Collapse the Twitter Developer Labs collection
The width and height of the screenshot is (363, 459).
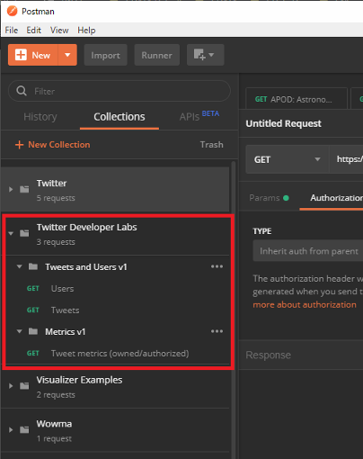pos(11,233)
